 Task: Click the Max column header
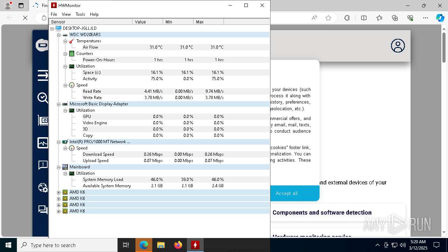tap(209, 22)
